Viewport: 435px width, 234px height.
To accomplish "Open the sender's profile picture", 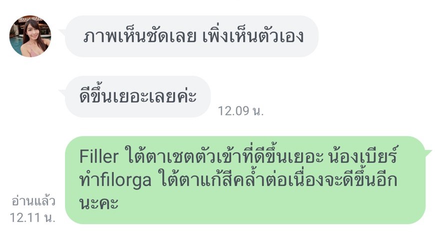I will (x=30, y=36).
